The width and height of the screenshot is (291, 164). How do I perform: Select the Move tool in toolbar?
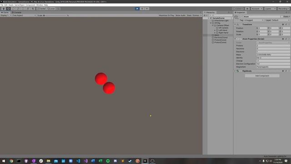[8, 9]
